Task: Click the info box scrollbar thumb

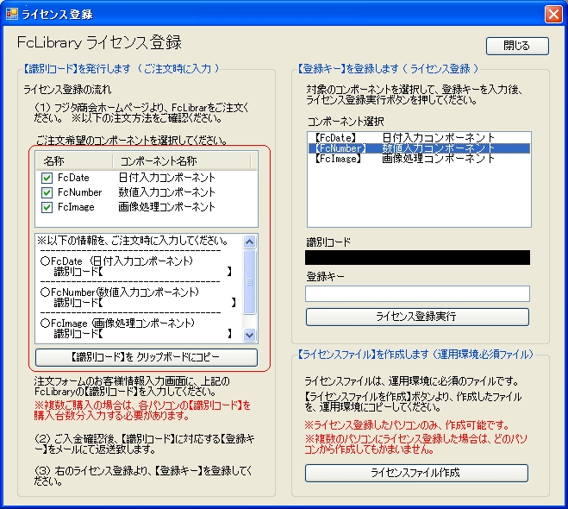Action: pos(250,282)
